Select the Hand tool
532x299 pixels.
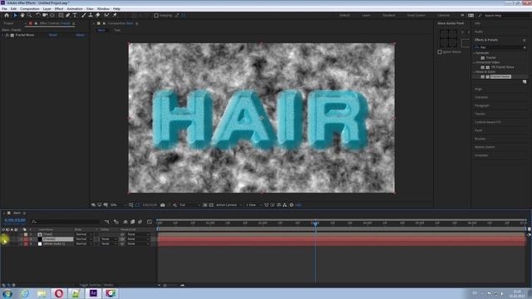(22, 15)
